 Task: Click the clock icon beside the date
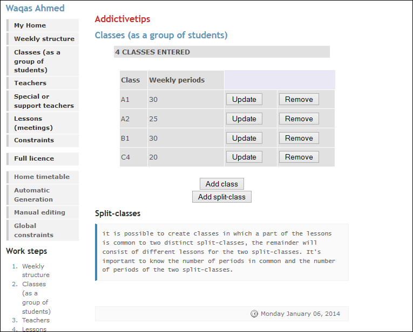click(x=254, y=314)
